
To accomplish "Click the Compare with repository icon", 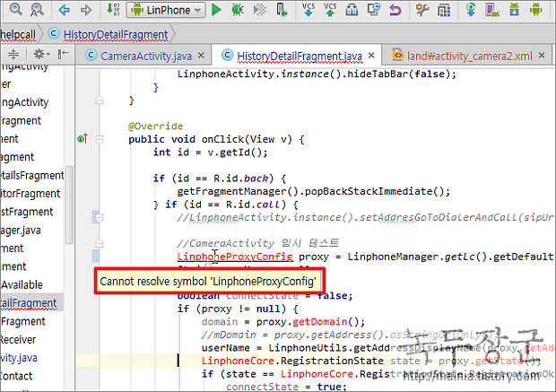I will pyautogui.click(x=373, y=10).
